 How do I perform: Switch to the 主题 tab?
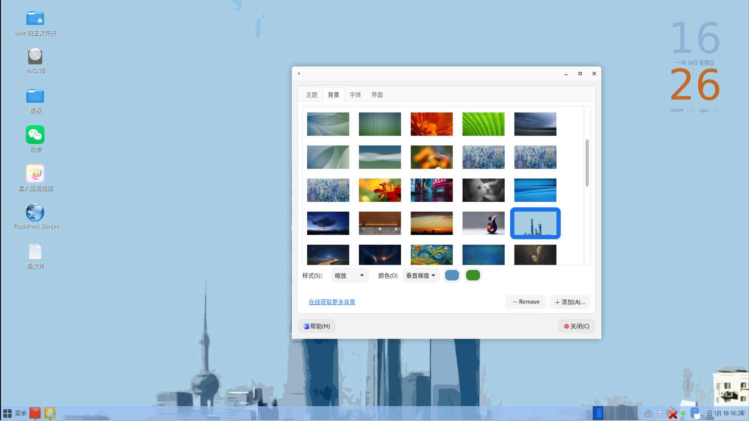[x=312, y=95]
